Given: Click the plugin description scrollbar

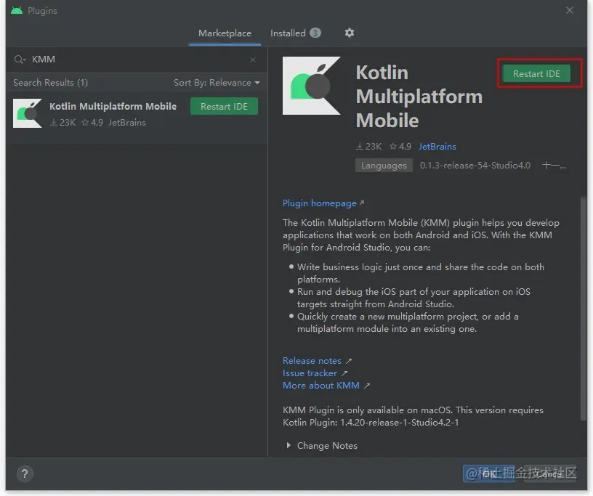Looking at the screenshot, I should [584, 308].
